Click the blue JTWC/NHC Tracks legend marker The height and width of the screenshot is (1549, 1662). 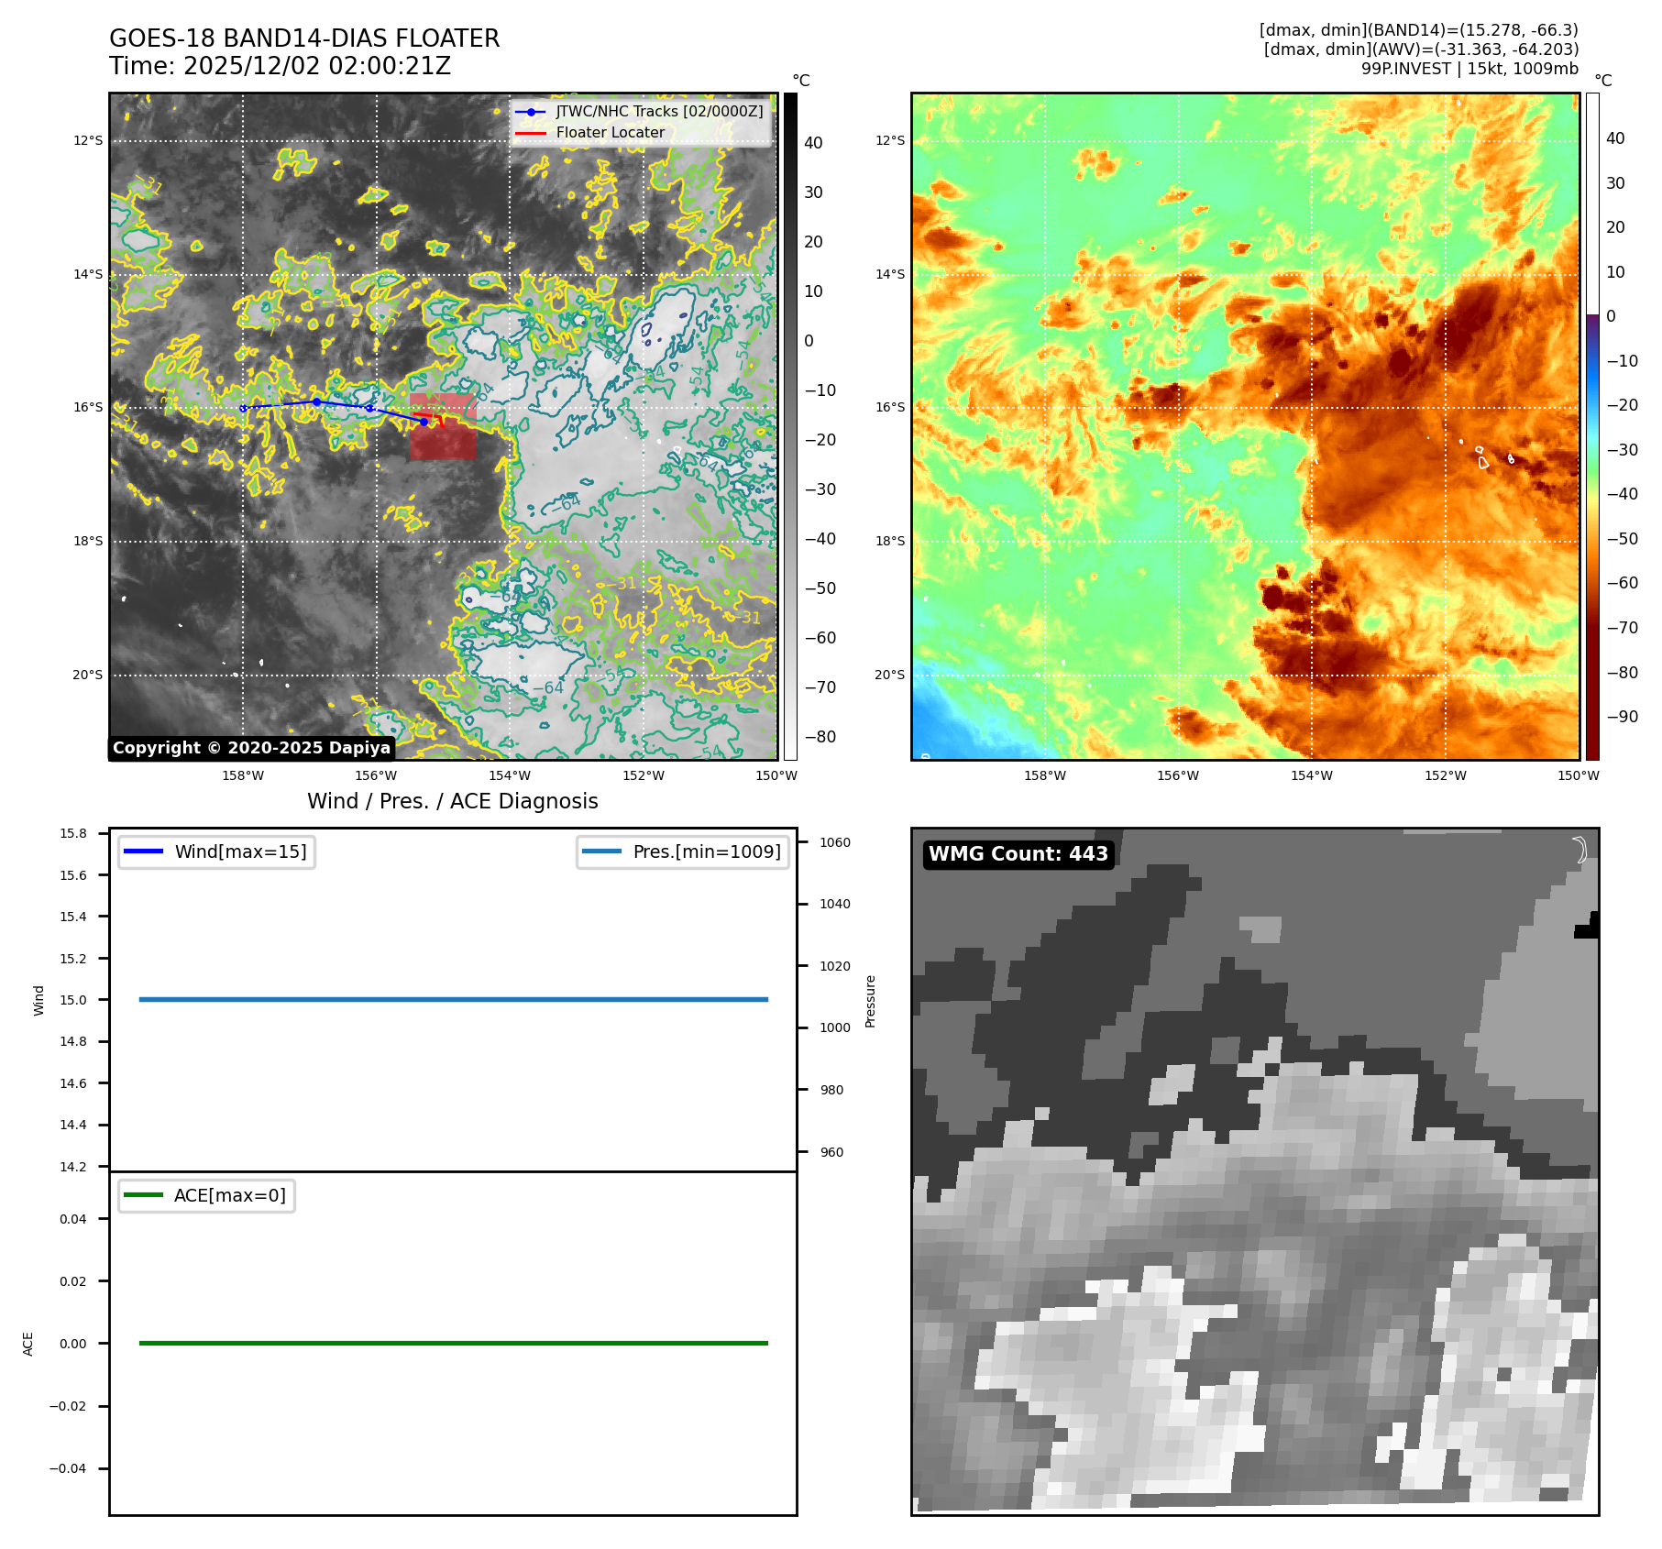click(531, 112)
